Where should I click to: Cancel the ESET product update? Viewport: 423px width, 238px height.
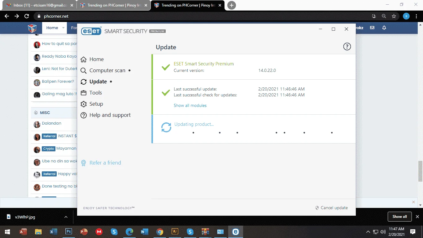tap(331, 208)
